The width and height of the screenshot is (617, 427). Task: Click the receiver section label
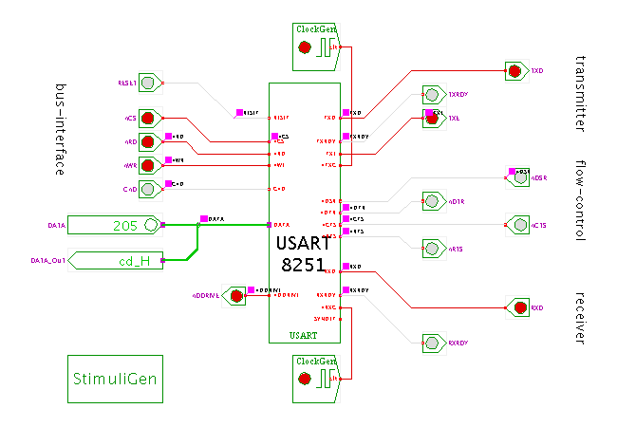pos(580,319)
